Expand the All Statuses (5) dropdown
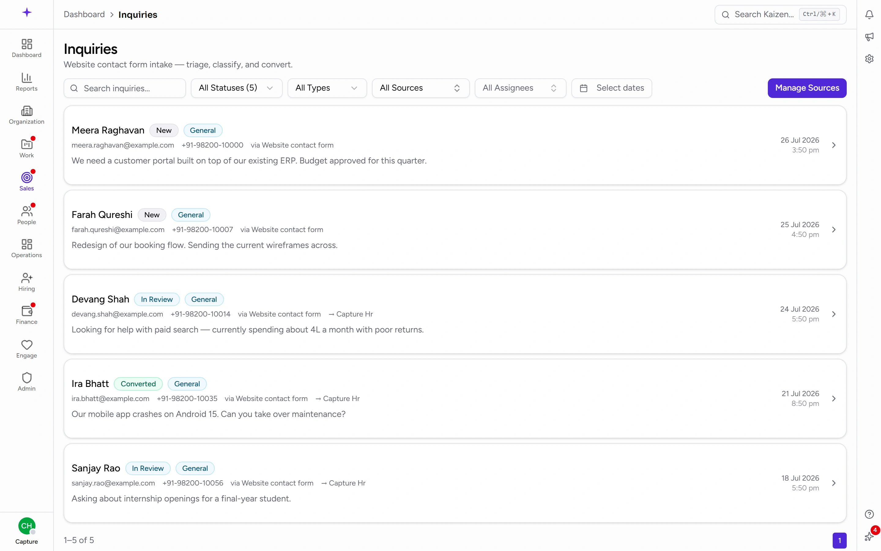The image size is (881, 551). (x=236, y=88)
